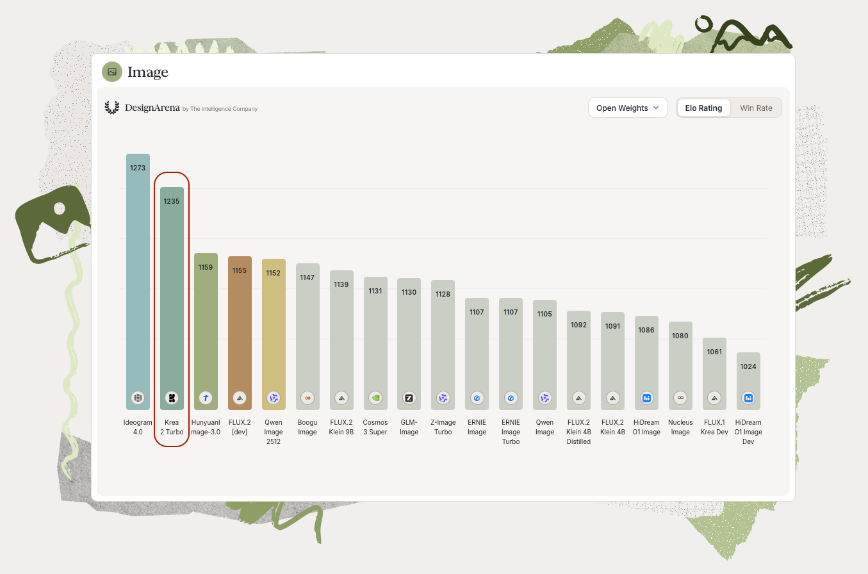Open the Open Weights dropdown
This screenshot has height=574, width=868.
click(628, 108)
